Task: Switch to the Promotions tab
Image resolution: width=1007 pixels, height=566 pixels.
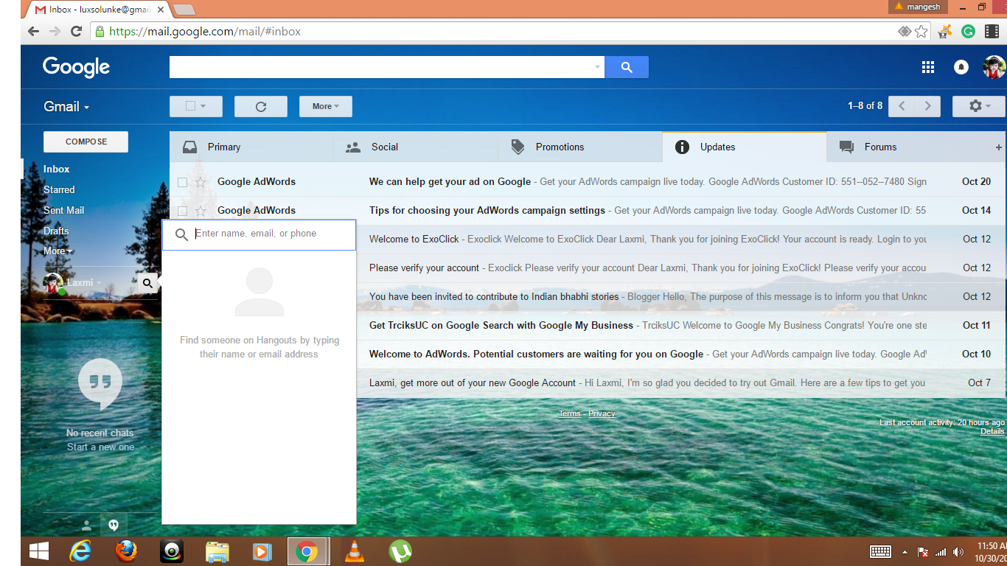Action: click(x=580, y=147)
